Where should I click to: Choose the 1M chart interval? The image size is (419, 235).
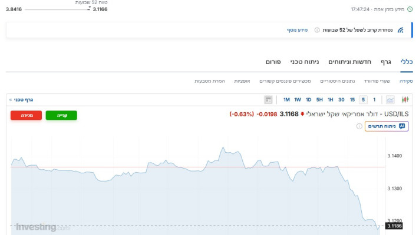[286, 100]
